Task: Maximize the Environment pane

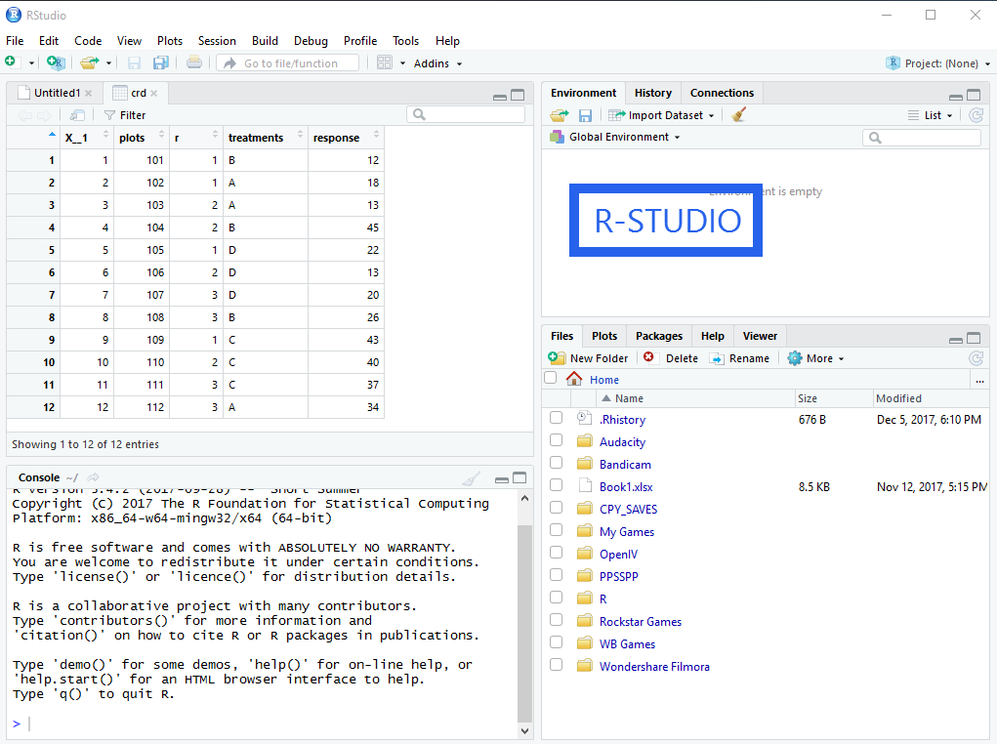Action: coord(974,95)
